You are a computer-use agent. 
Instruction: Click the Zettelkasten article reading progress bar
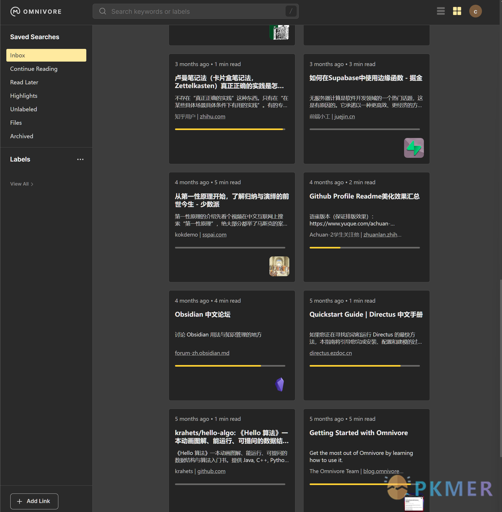pos(230,129)
